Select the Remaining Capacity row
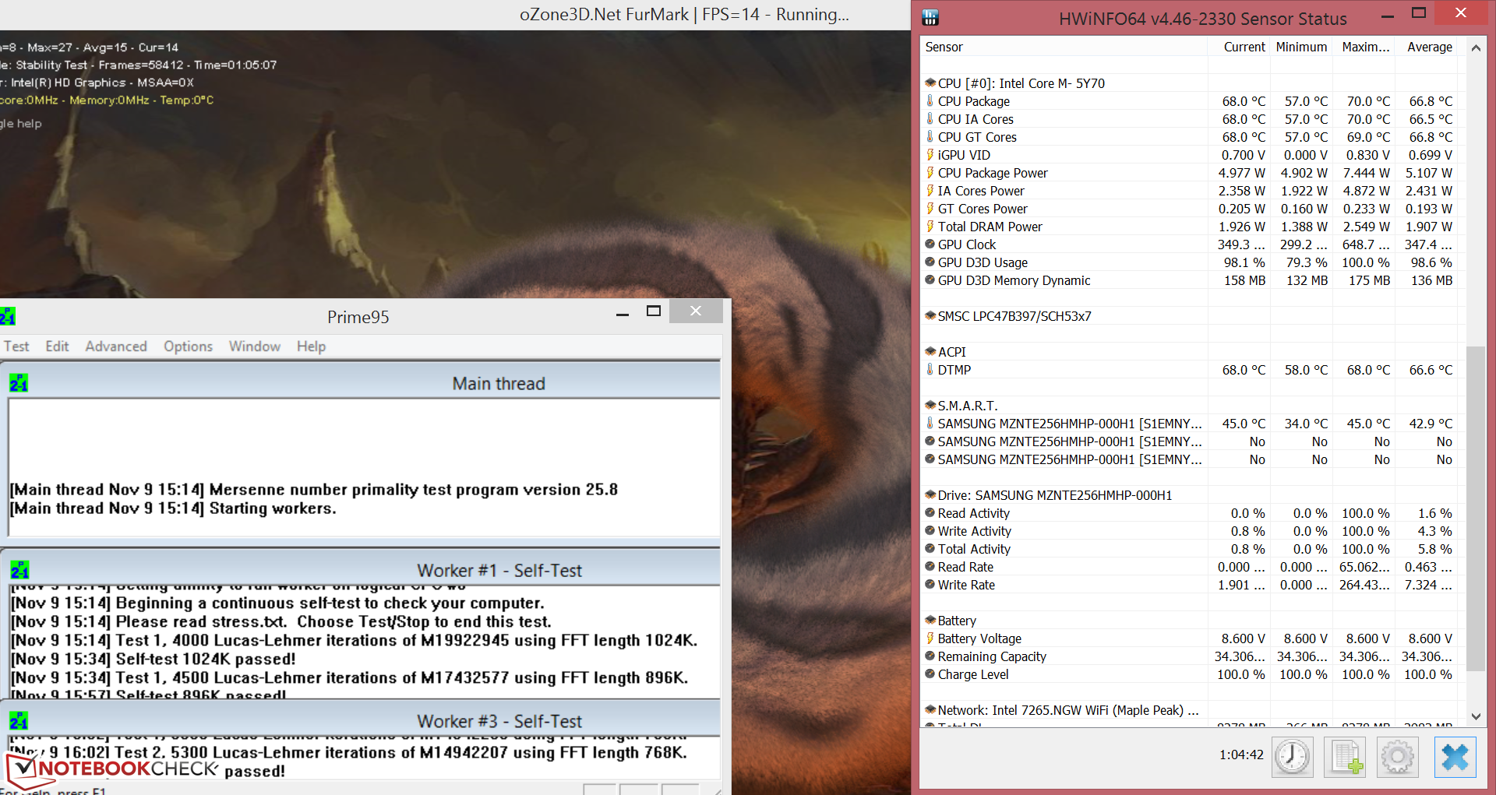Viewport: 1496px width, 795px height. point(1189,656)
